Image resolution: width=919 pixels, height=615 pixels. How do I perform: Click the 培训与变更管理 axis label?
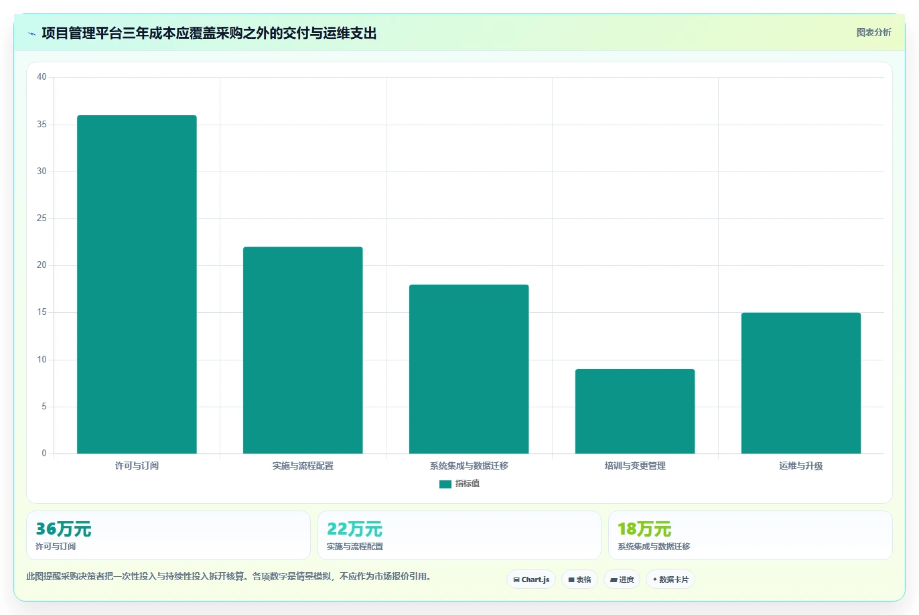point(635,466)
